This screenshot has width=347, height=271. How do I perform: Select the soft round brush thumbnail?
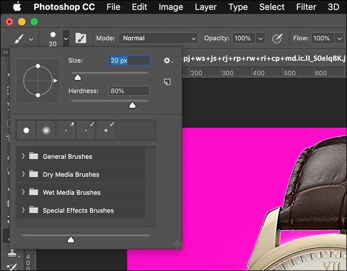[x=46, y=130]
